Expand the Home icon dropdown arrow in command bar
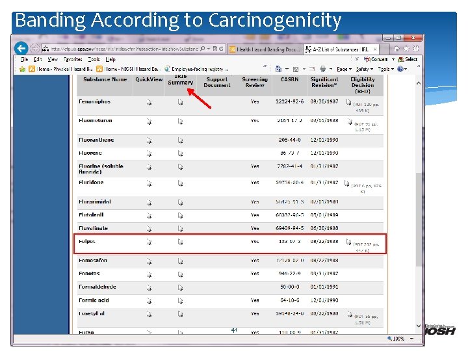468x351 pixels. pyautogui.click(x=287, y=70)
